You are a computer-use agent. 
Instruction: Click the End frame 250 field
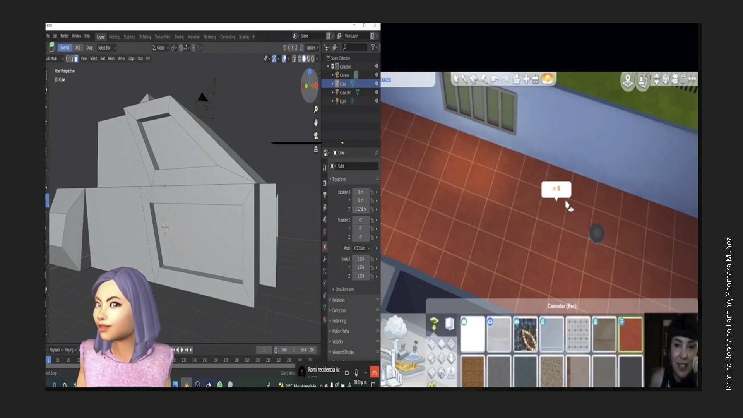[308, 350]
